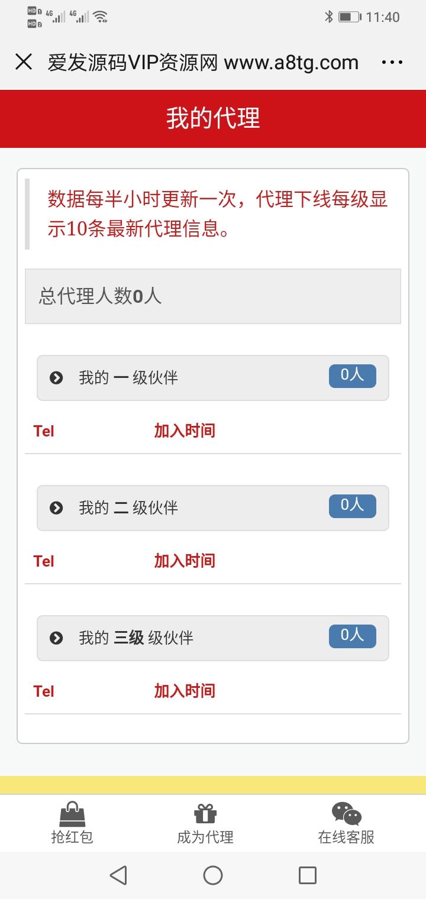This screenshot has height=899, width=426.
Task: Expand the 我的一级伙伴 section arrow
Action: (56, 378)
